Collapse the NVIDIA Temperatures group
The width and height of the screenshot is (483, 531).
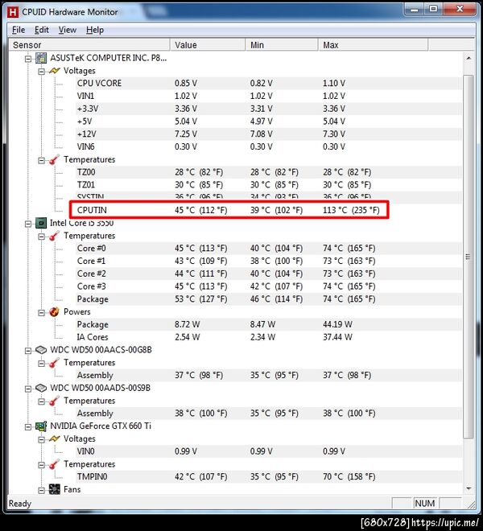pos(41,465)
